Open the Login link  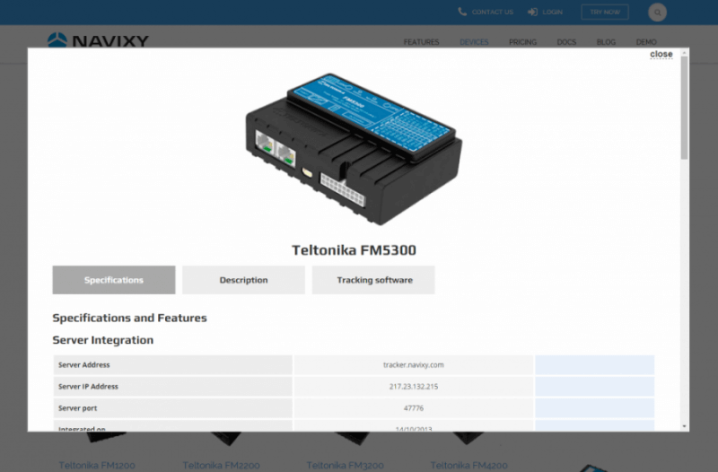(552, 12)
